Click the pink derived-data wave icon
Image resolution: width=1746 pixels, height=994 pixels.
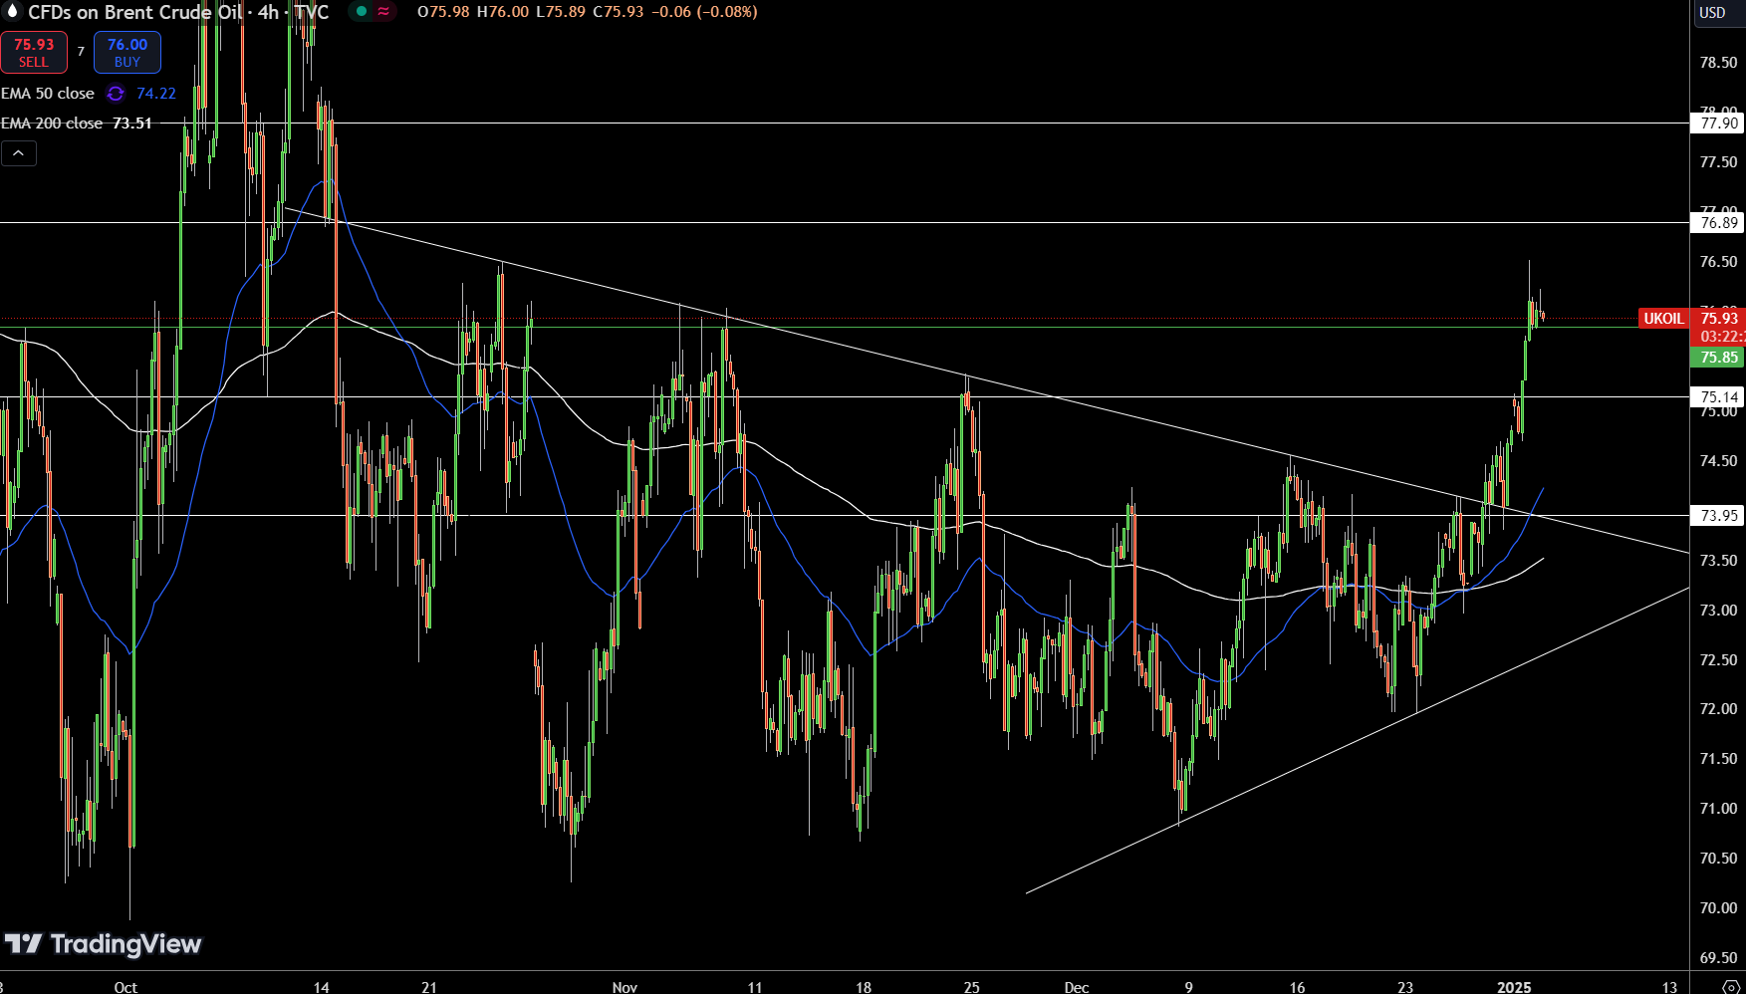coord(383,12)
